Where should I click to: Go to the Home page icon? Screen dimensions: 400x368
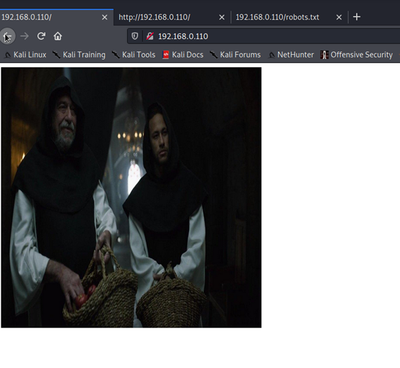tap(58, 36)
